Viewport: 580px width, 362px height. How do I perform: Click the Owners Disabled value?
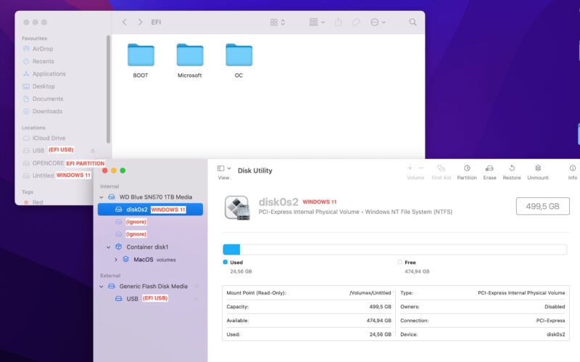(x=555, y=307)
